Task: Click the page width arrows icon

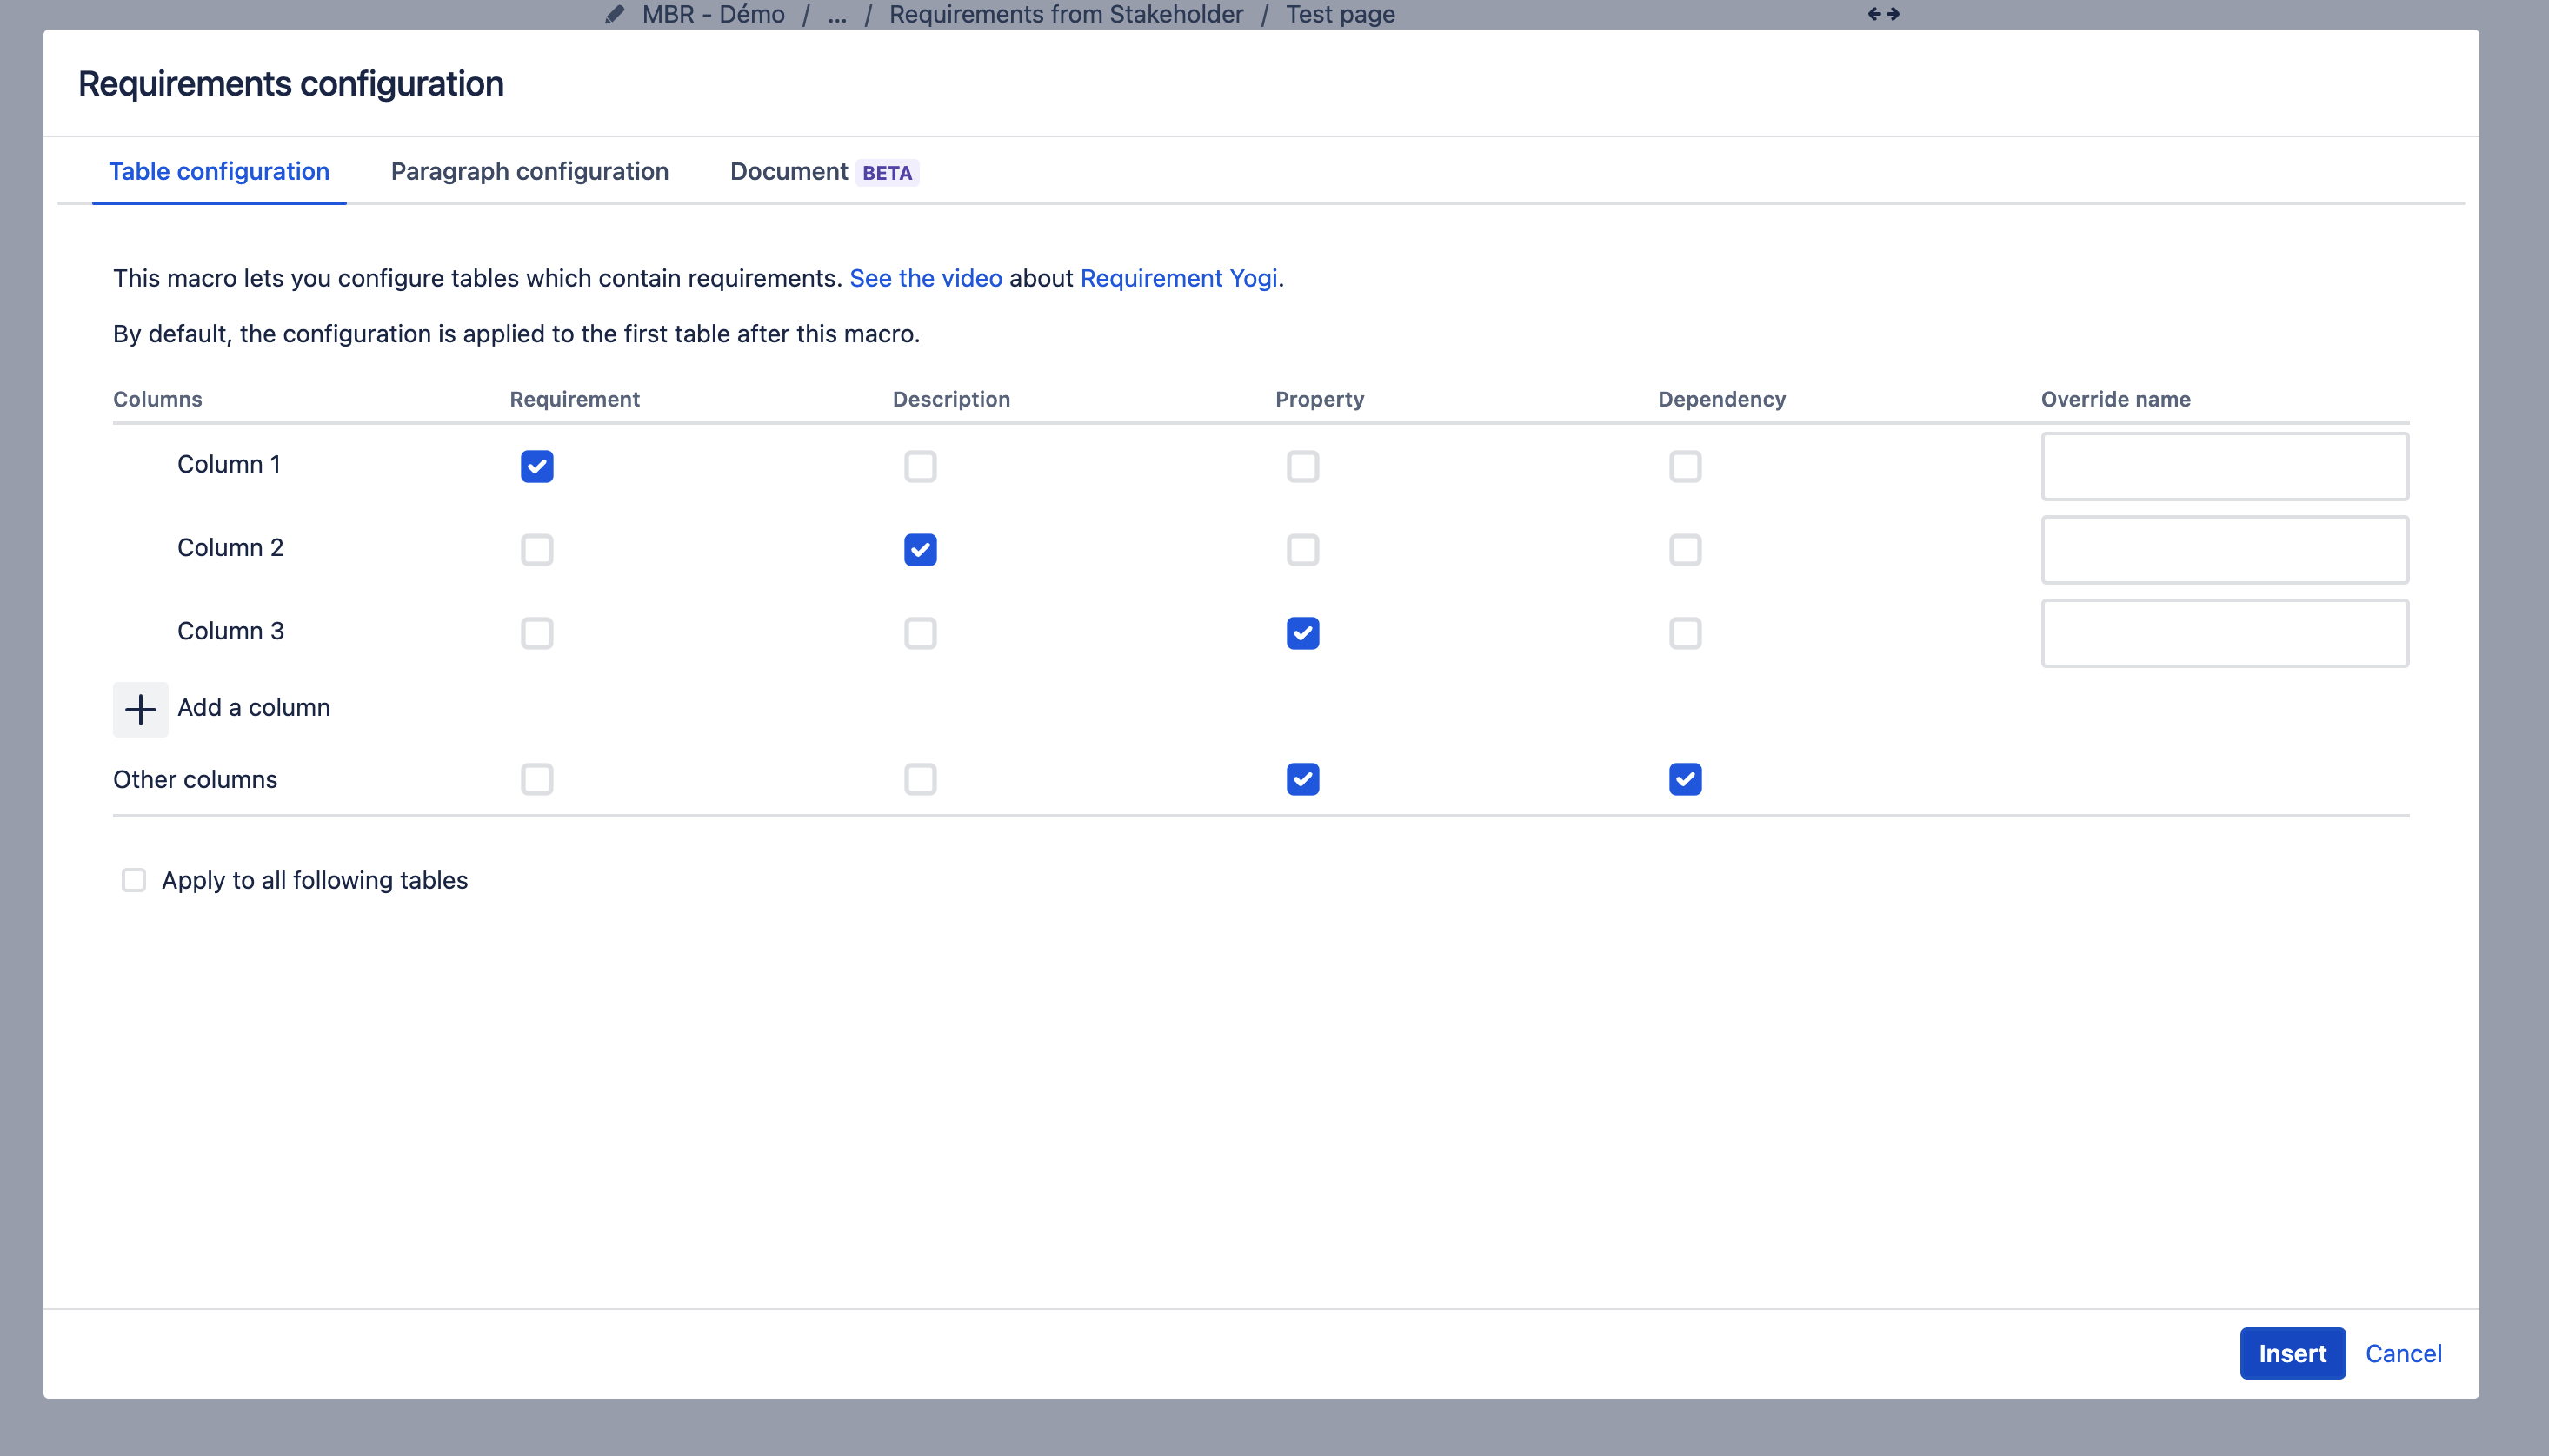Action: (1883, 14)
